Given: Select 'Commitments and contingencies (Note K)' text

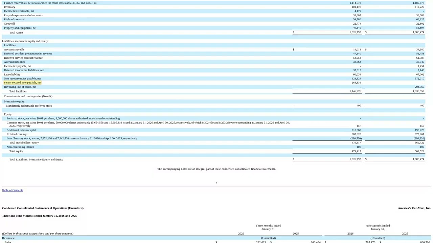Looking at the screenshot, I should pos(28,97).
